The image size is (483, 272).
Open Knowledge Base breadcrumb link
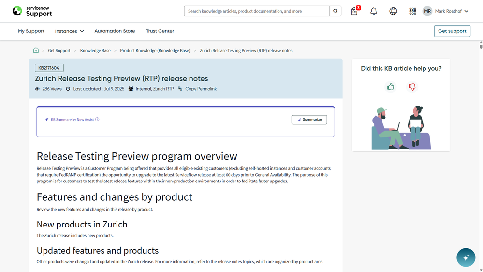tap(95, 50)
